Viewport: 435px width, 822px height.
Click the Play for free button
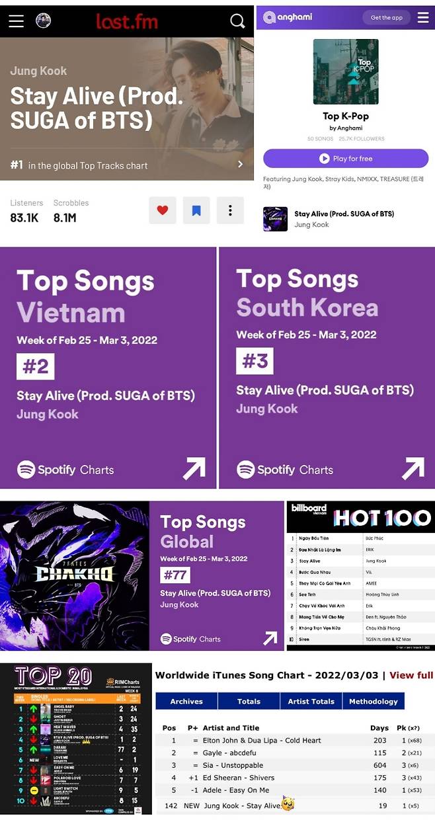click(x=346, y=158)
